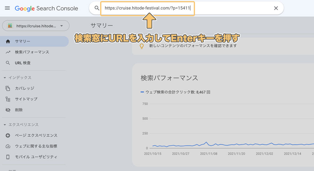
Task: Click the phone icon for モバイル ユーザビリティ
Action: 8,157
